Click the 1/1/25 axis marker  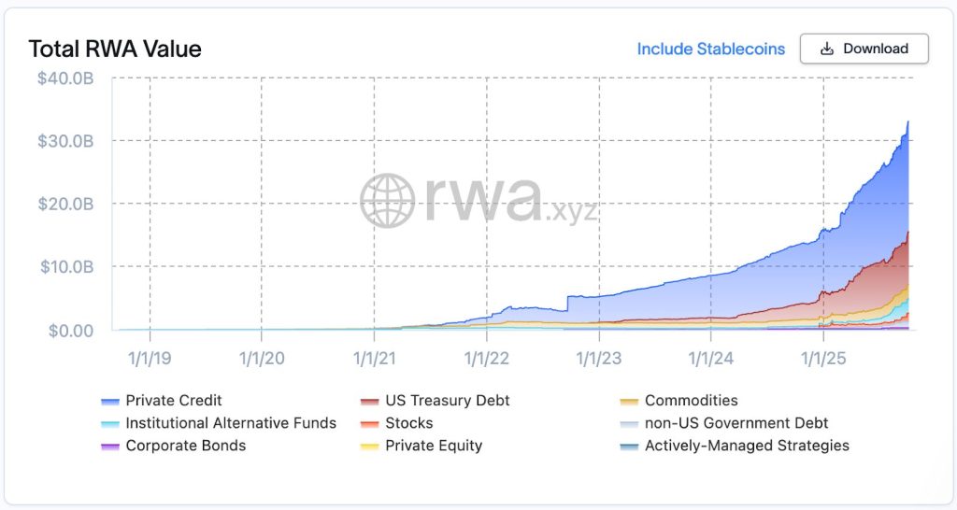[823, 358]
